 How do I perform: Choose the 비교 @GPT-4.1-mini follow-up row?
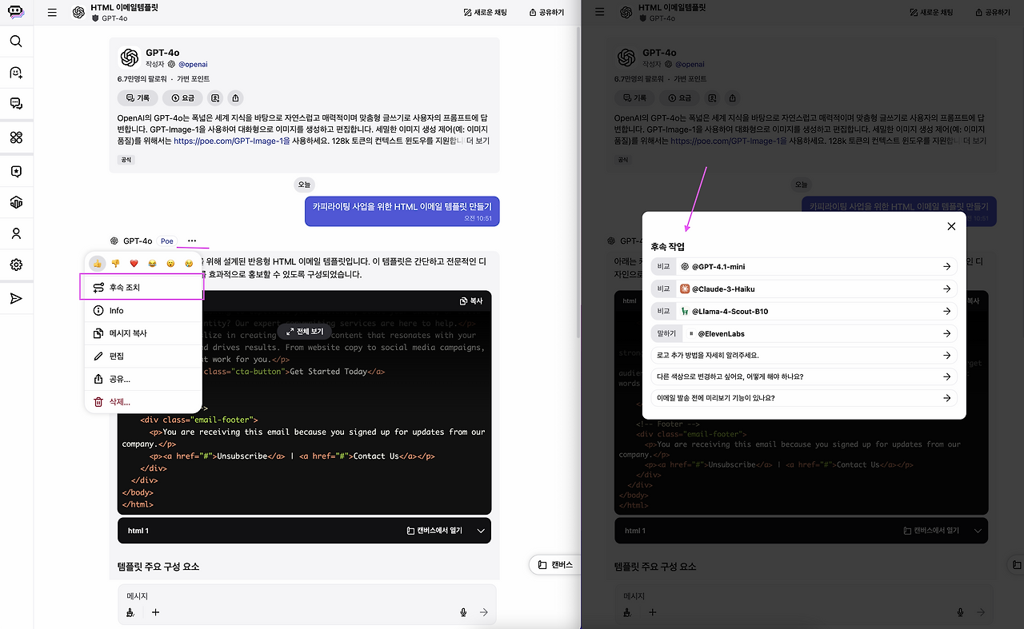[804, 266]
